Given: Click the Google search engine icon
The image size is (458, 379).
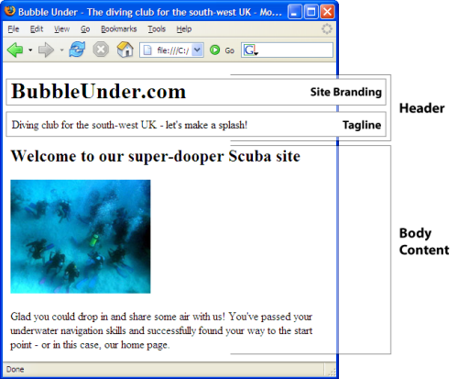Looking at the screenshot, I should tap(249, 50).
